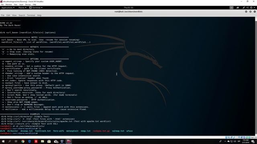Click 'sqlmap.txt' in the ls output
The height and width of the screenshot is (144, 257).
pyautogui.click(x=118, y=131)
